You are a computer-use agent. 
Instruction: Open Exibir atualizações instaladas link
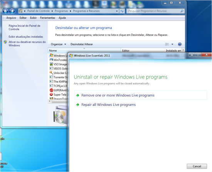pyautogui.click(x=26, y=37)
